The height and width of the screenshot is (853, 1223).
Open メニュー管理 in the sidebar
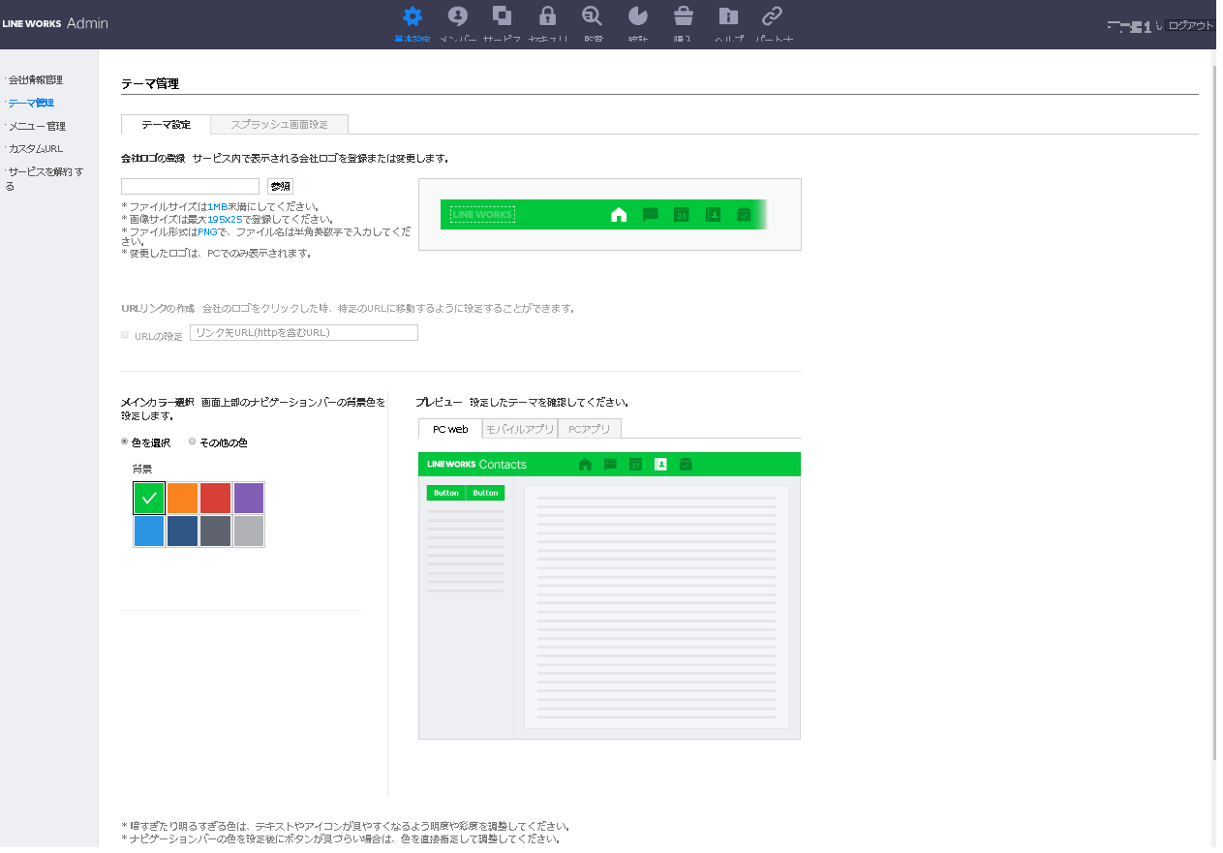[x=37, y=126]
